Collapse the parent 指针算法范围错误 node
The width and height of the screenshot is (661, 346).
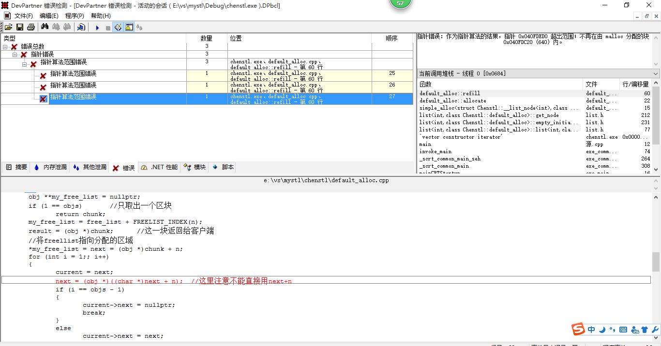coord(25,64)
